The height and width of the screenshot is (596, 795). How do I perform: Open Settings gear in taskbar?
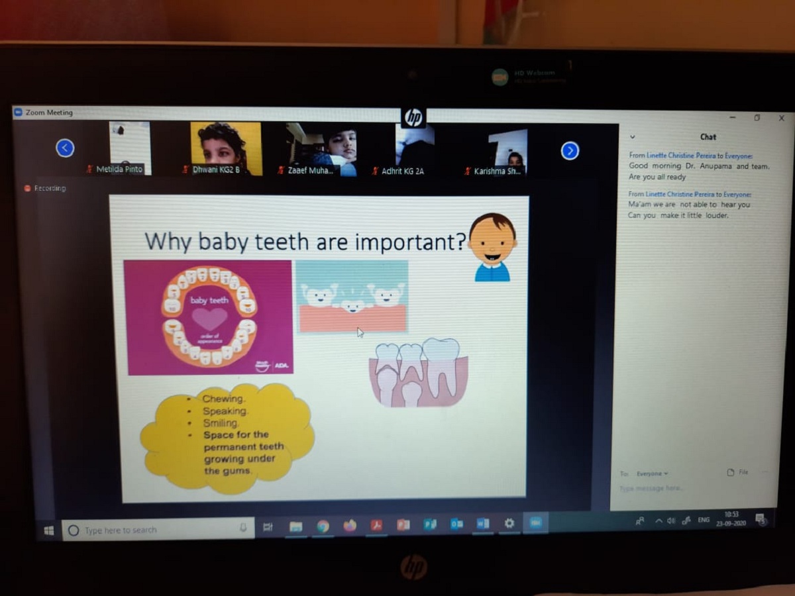tap(509, 523)
